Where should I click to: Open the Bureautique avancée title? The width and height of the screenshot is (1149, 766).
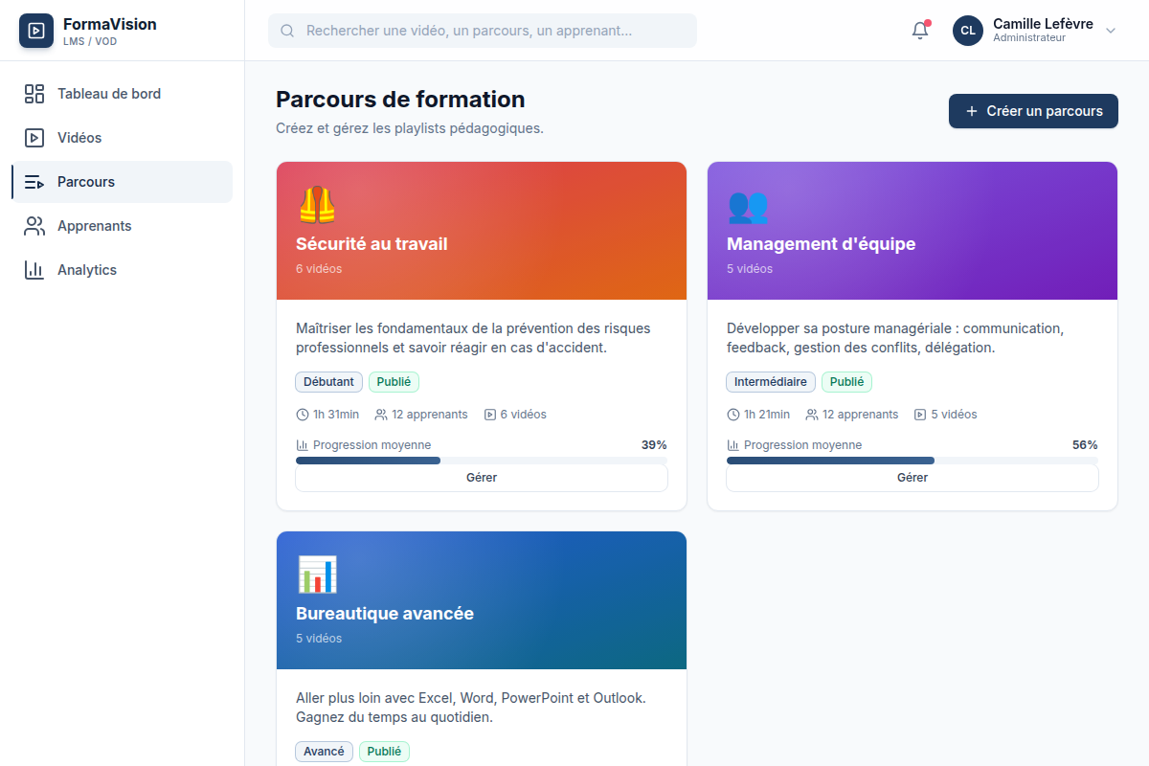pos(385,614)
